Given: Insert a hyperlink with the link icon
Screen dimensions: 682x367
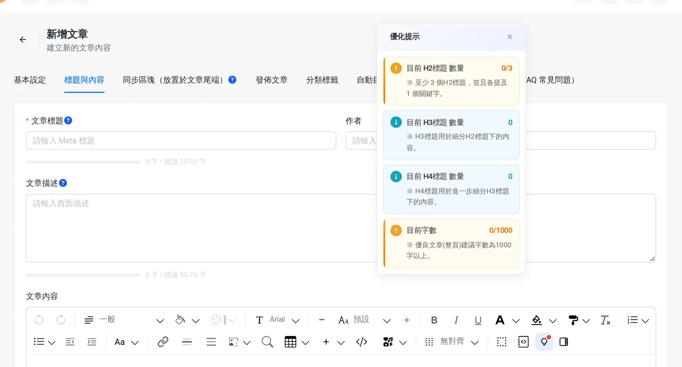Looking at the screenshot, I should [x=163, y=342].
